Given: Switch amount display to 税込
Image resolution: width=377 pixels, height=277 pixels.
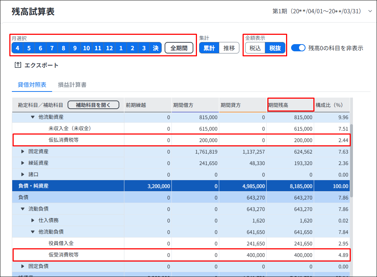Looking at the screenshot, I should pyautogui.click(x=255, y=48).
